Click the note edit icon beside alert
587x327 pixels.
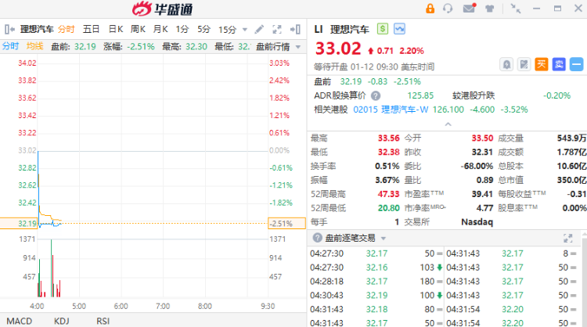click(x=524, y=64)
